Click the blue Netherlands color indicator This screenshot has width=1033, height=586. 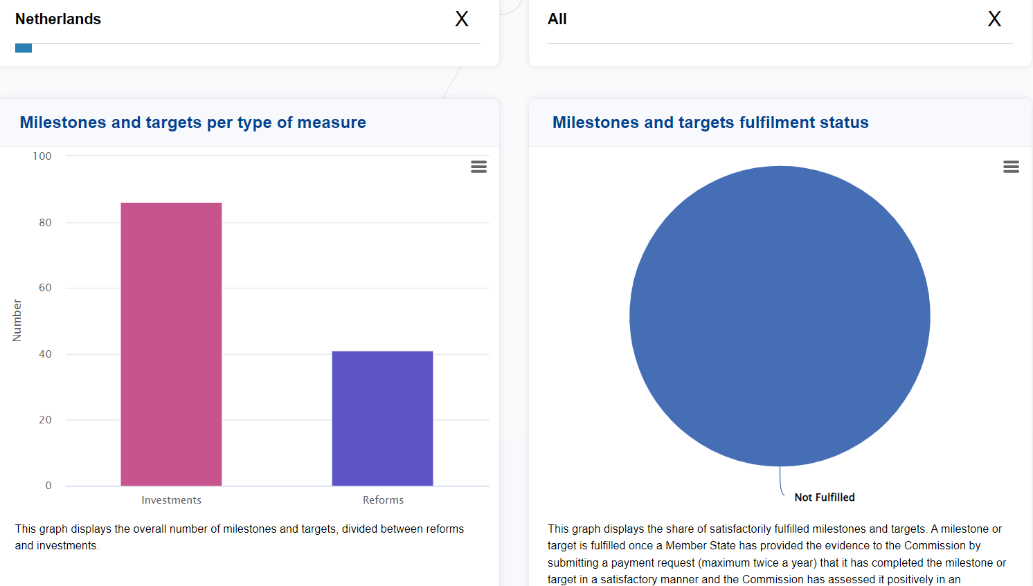tap(24, 48)
